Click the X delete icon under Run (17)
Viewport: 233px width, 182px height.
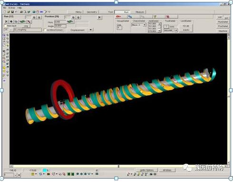6,21
